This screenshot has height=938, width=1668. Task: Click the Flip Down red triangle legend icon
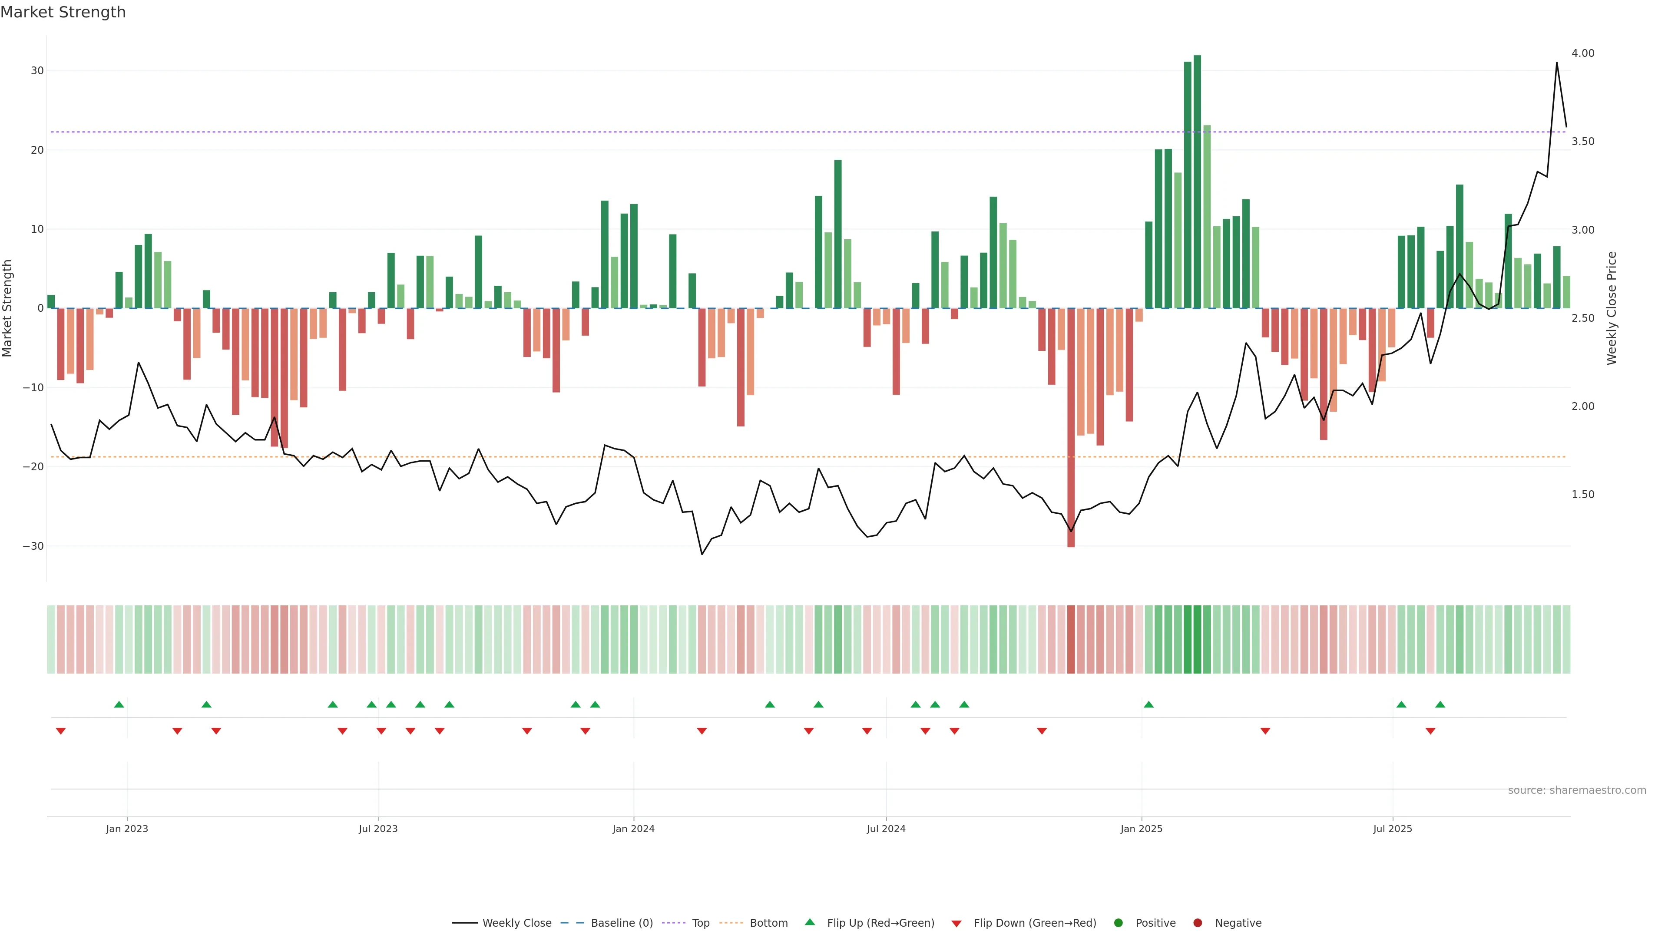956,924
